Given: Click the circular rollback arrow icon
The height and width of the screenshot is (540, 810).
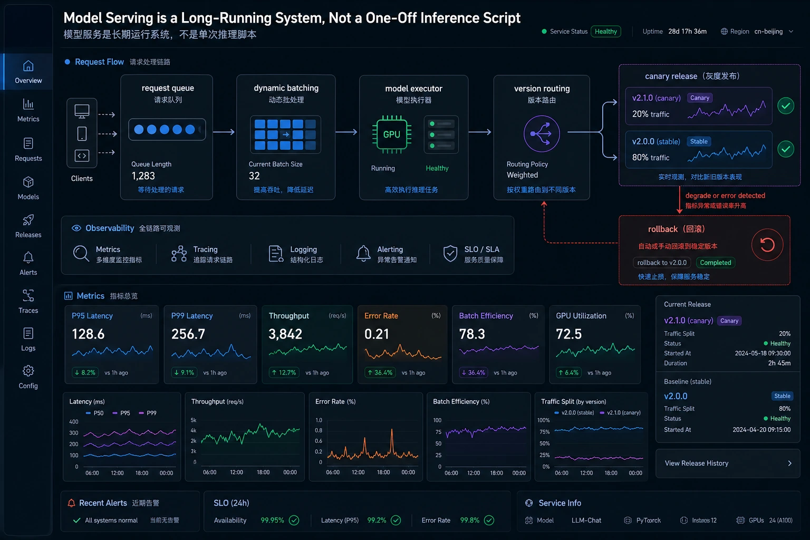Looking at the screenshot, I should point(767,245).
